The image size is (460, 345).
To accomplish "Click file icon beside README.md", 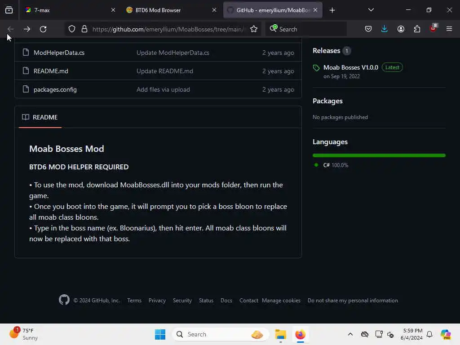I will 26,71.
